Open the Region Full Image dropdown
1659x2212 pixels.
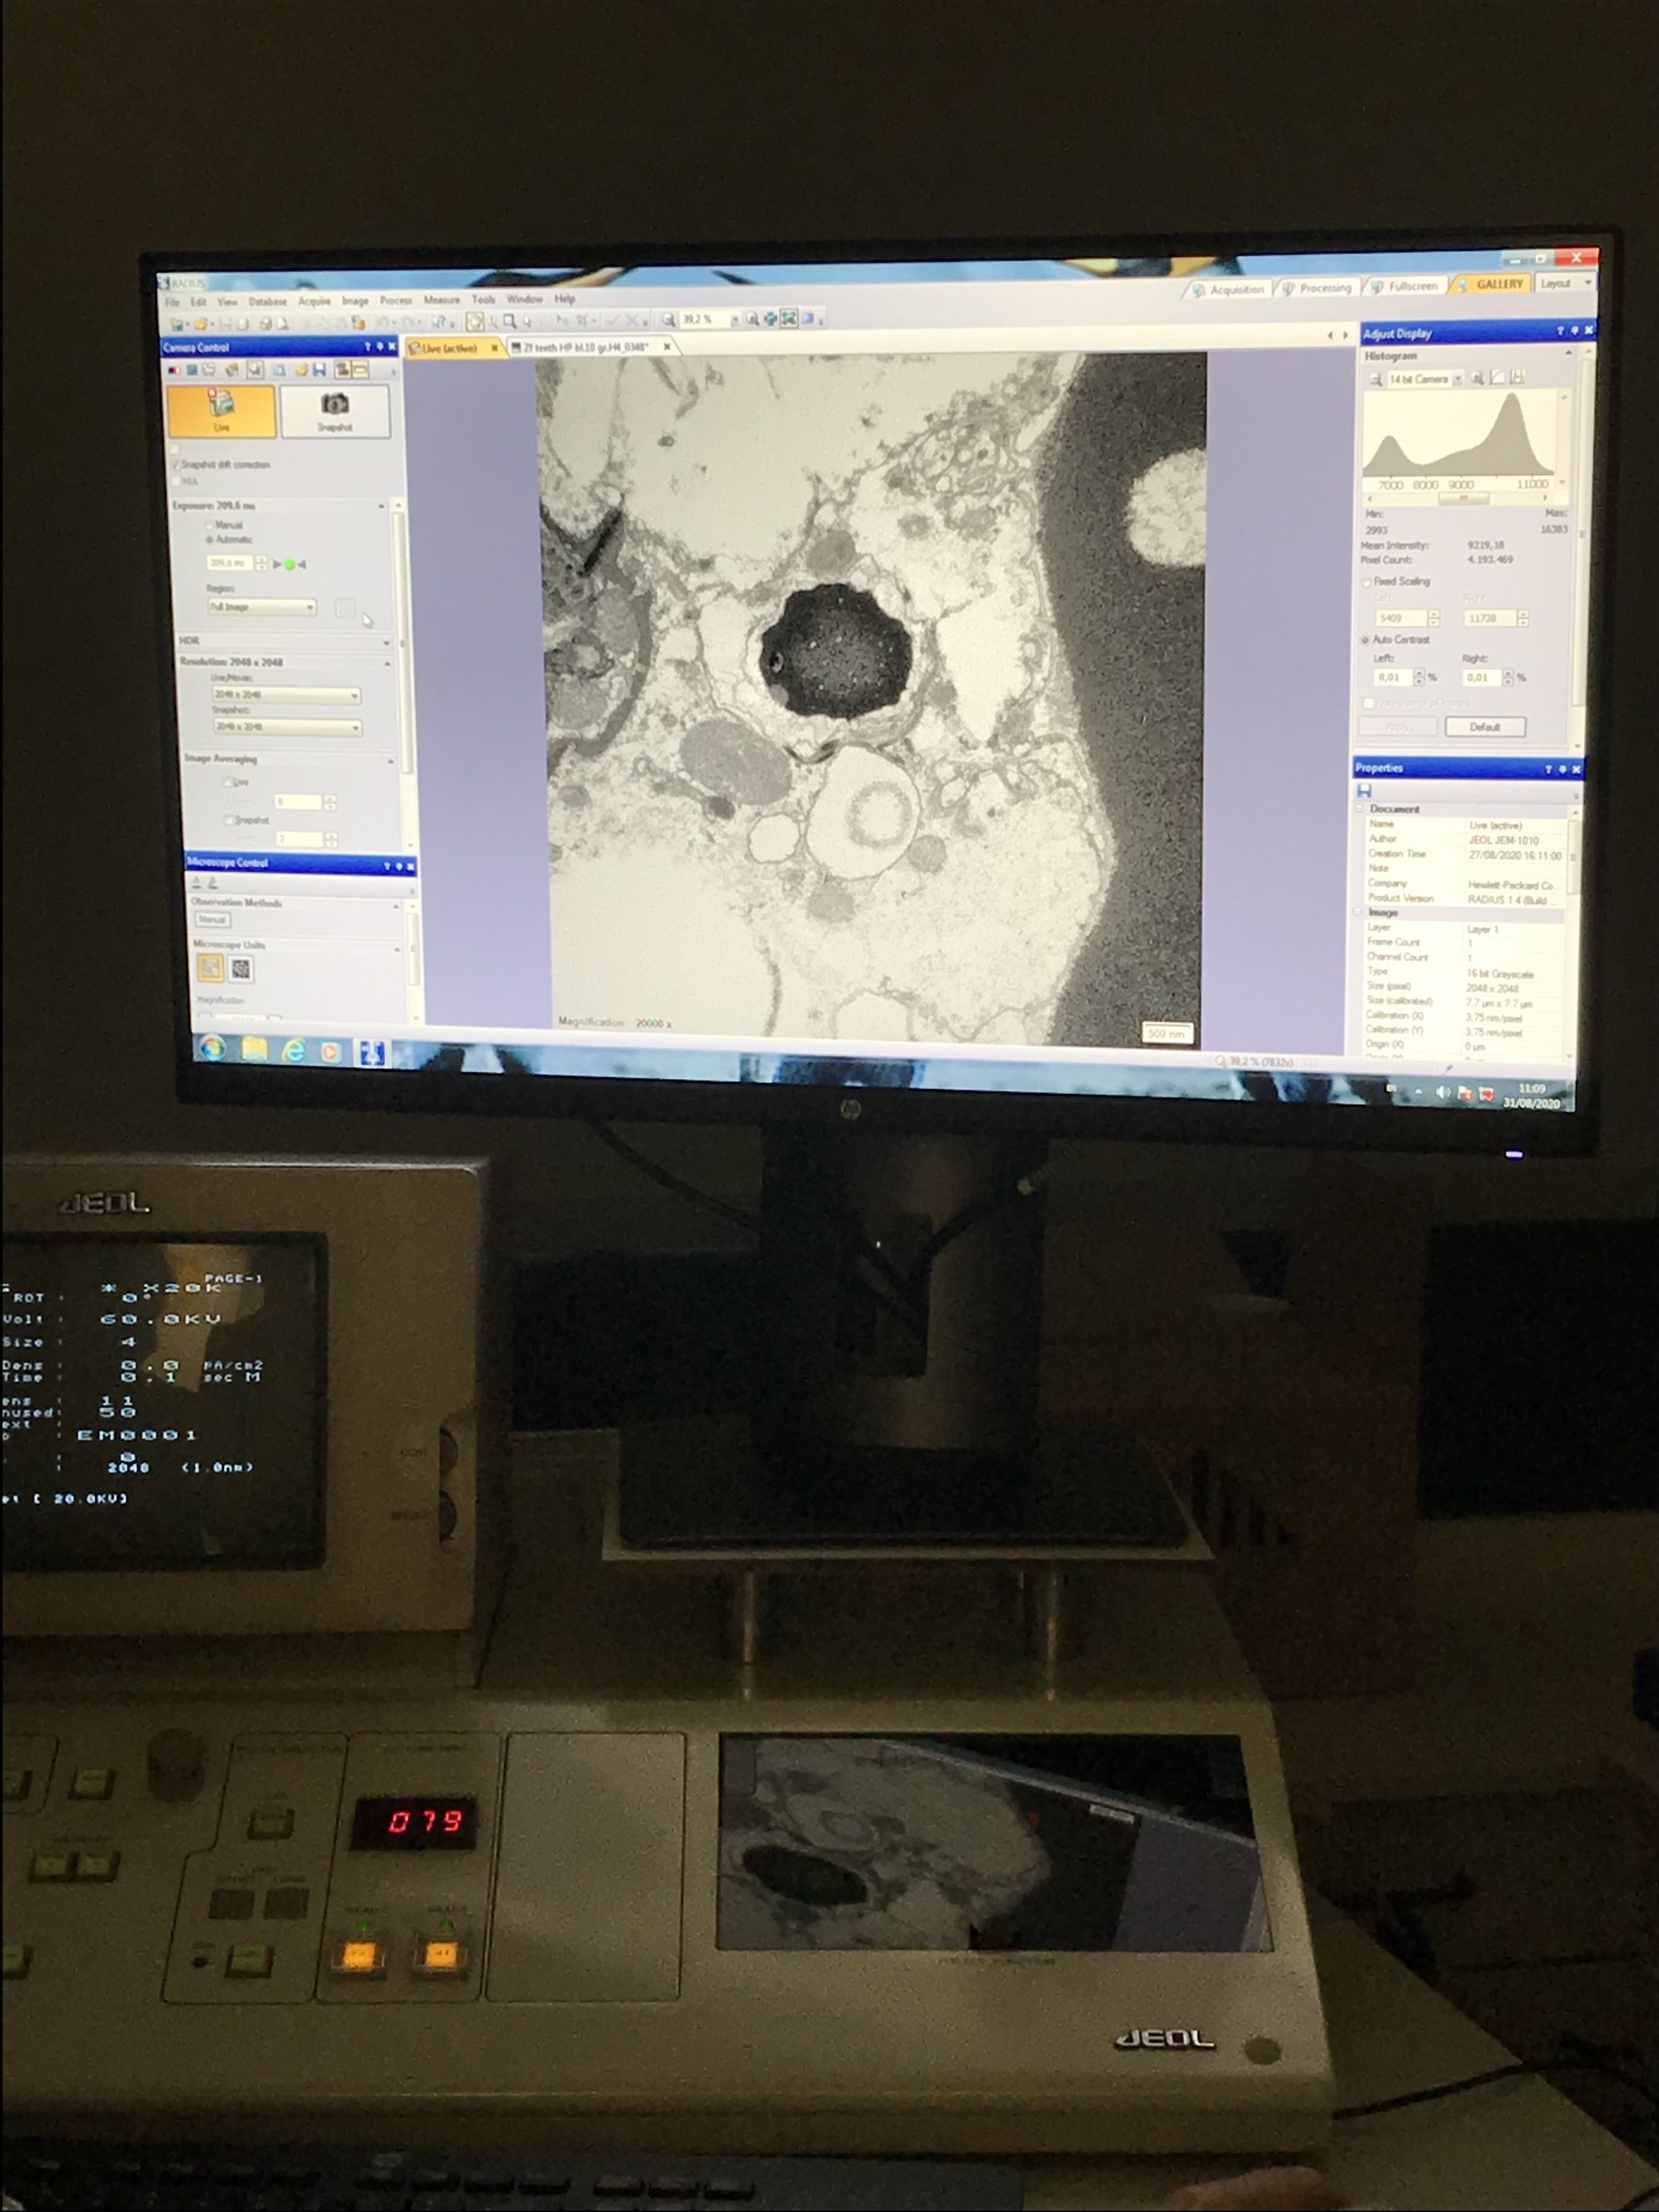[x=261, y=607]
